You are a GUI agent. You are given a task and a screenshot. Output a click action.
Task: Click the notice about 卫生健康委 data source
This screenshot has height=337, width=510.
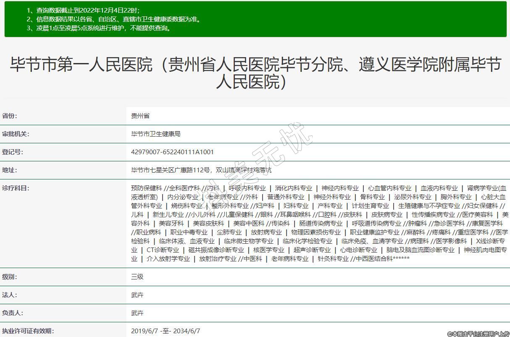113,19
